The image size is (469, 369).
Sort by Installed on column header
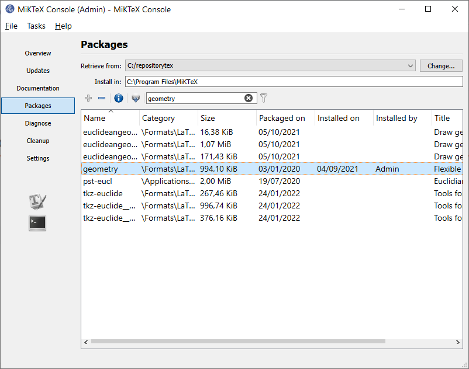coord(344,118)
